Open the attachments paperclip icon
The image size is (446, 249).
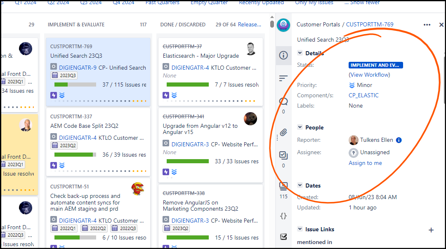[x=283, y=132]
